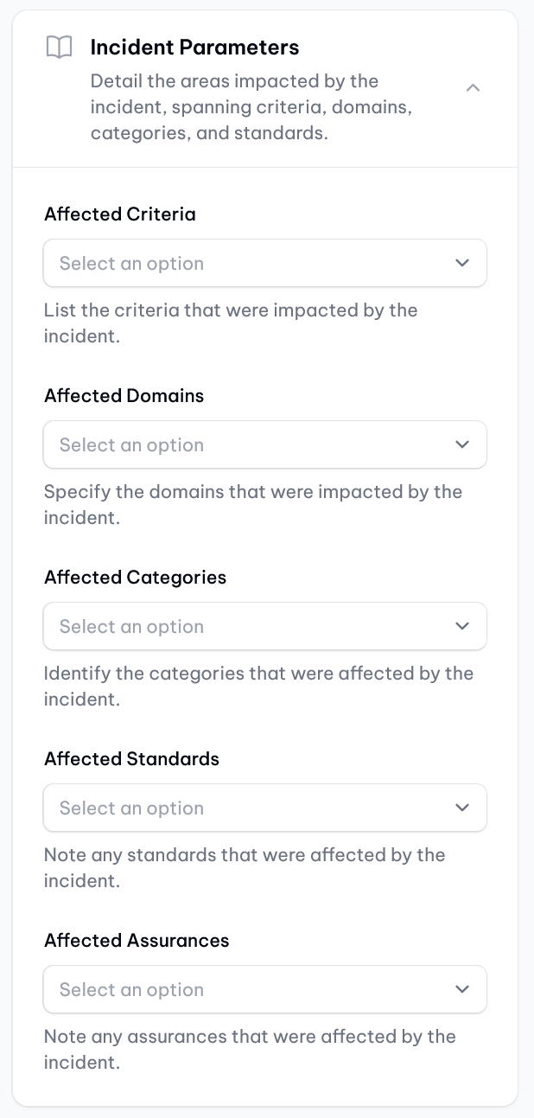Click the chevron arrow in Affected Domains

click(462, 444)
